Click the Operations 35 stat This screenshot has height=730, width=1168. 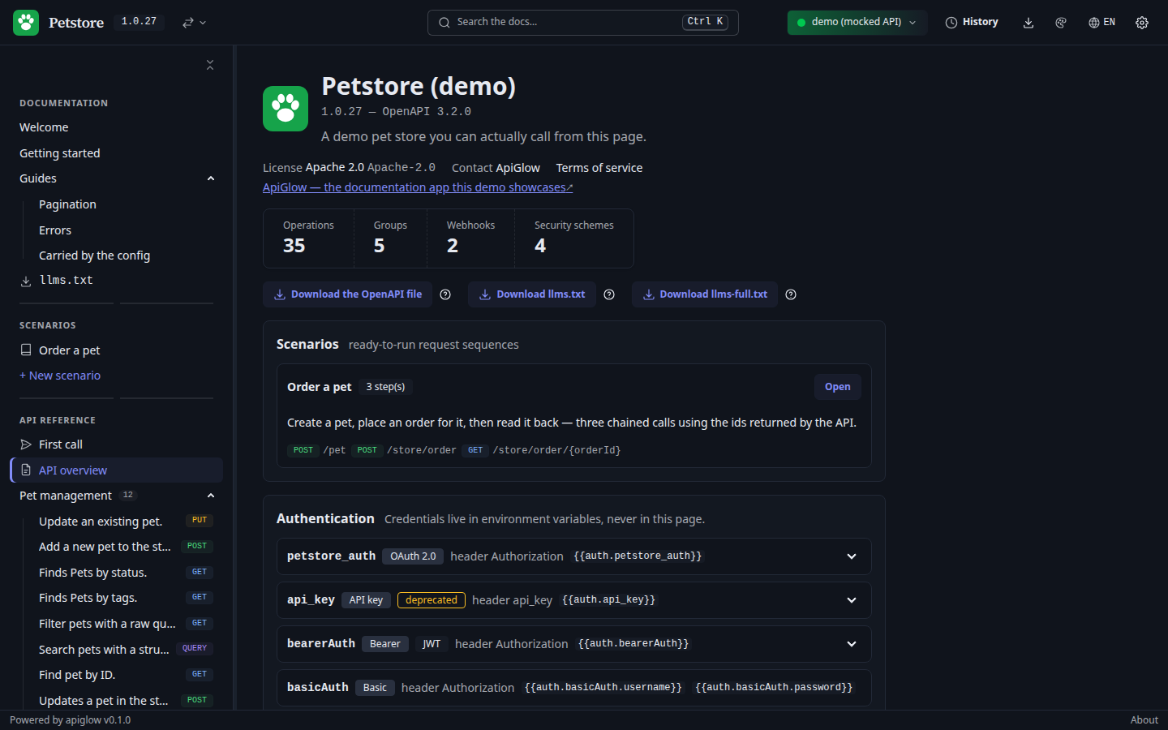click(308, 238)
